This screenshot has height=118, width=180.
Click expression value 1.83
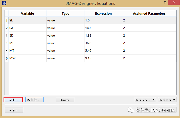(x=103, y=36)
